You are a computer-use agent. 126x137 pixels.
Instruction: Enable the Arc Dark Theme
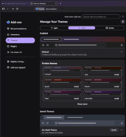pyautogui.click(x=114, y=130)
